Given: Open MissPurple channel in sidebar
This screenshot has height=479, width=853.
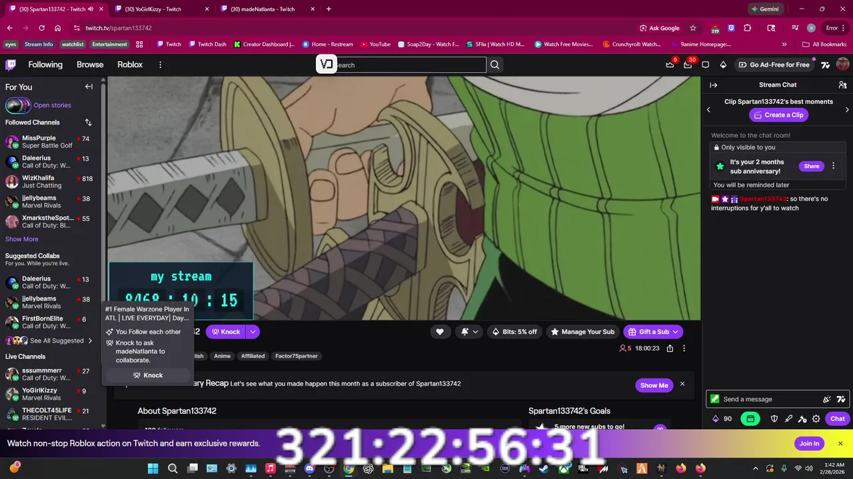Looking at the screenshot, I should 50,142.
